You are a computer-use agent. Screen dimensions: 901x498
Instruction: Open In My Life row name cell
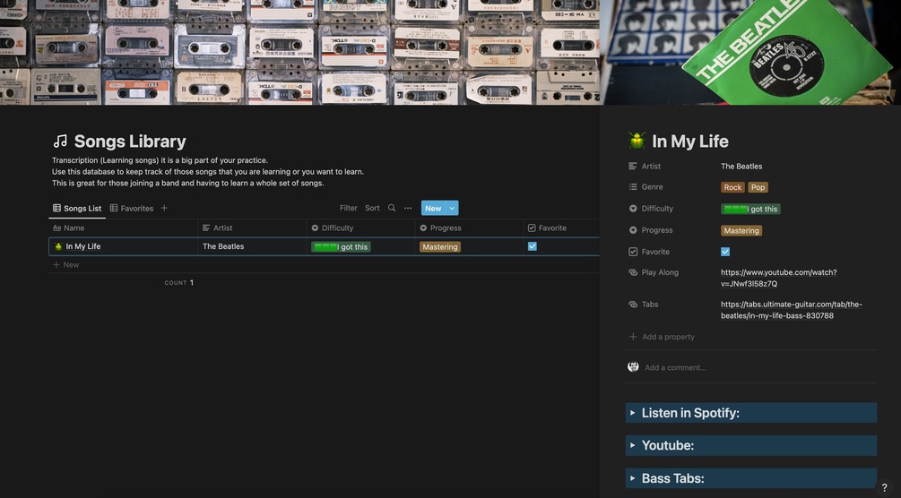point(123,246)
